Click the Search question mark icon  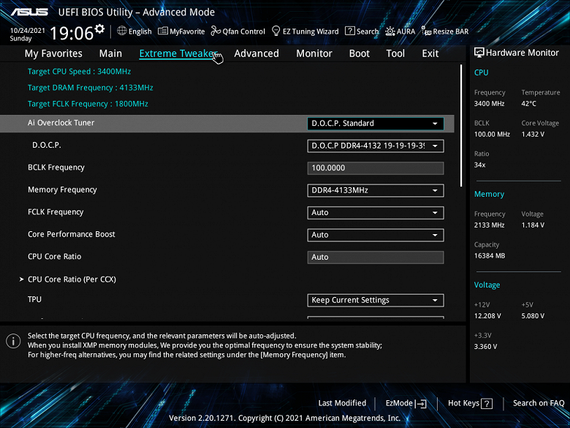click(x=350, y=31)
